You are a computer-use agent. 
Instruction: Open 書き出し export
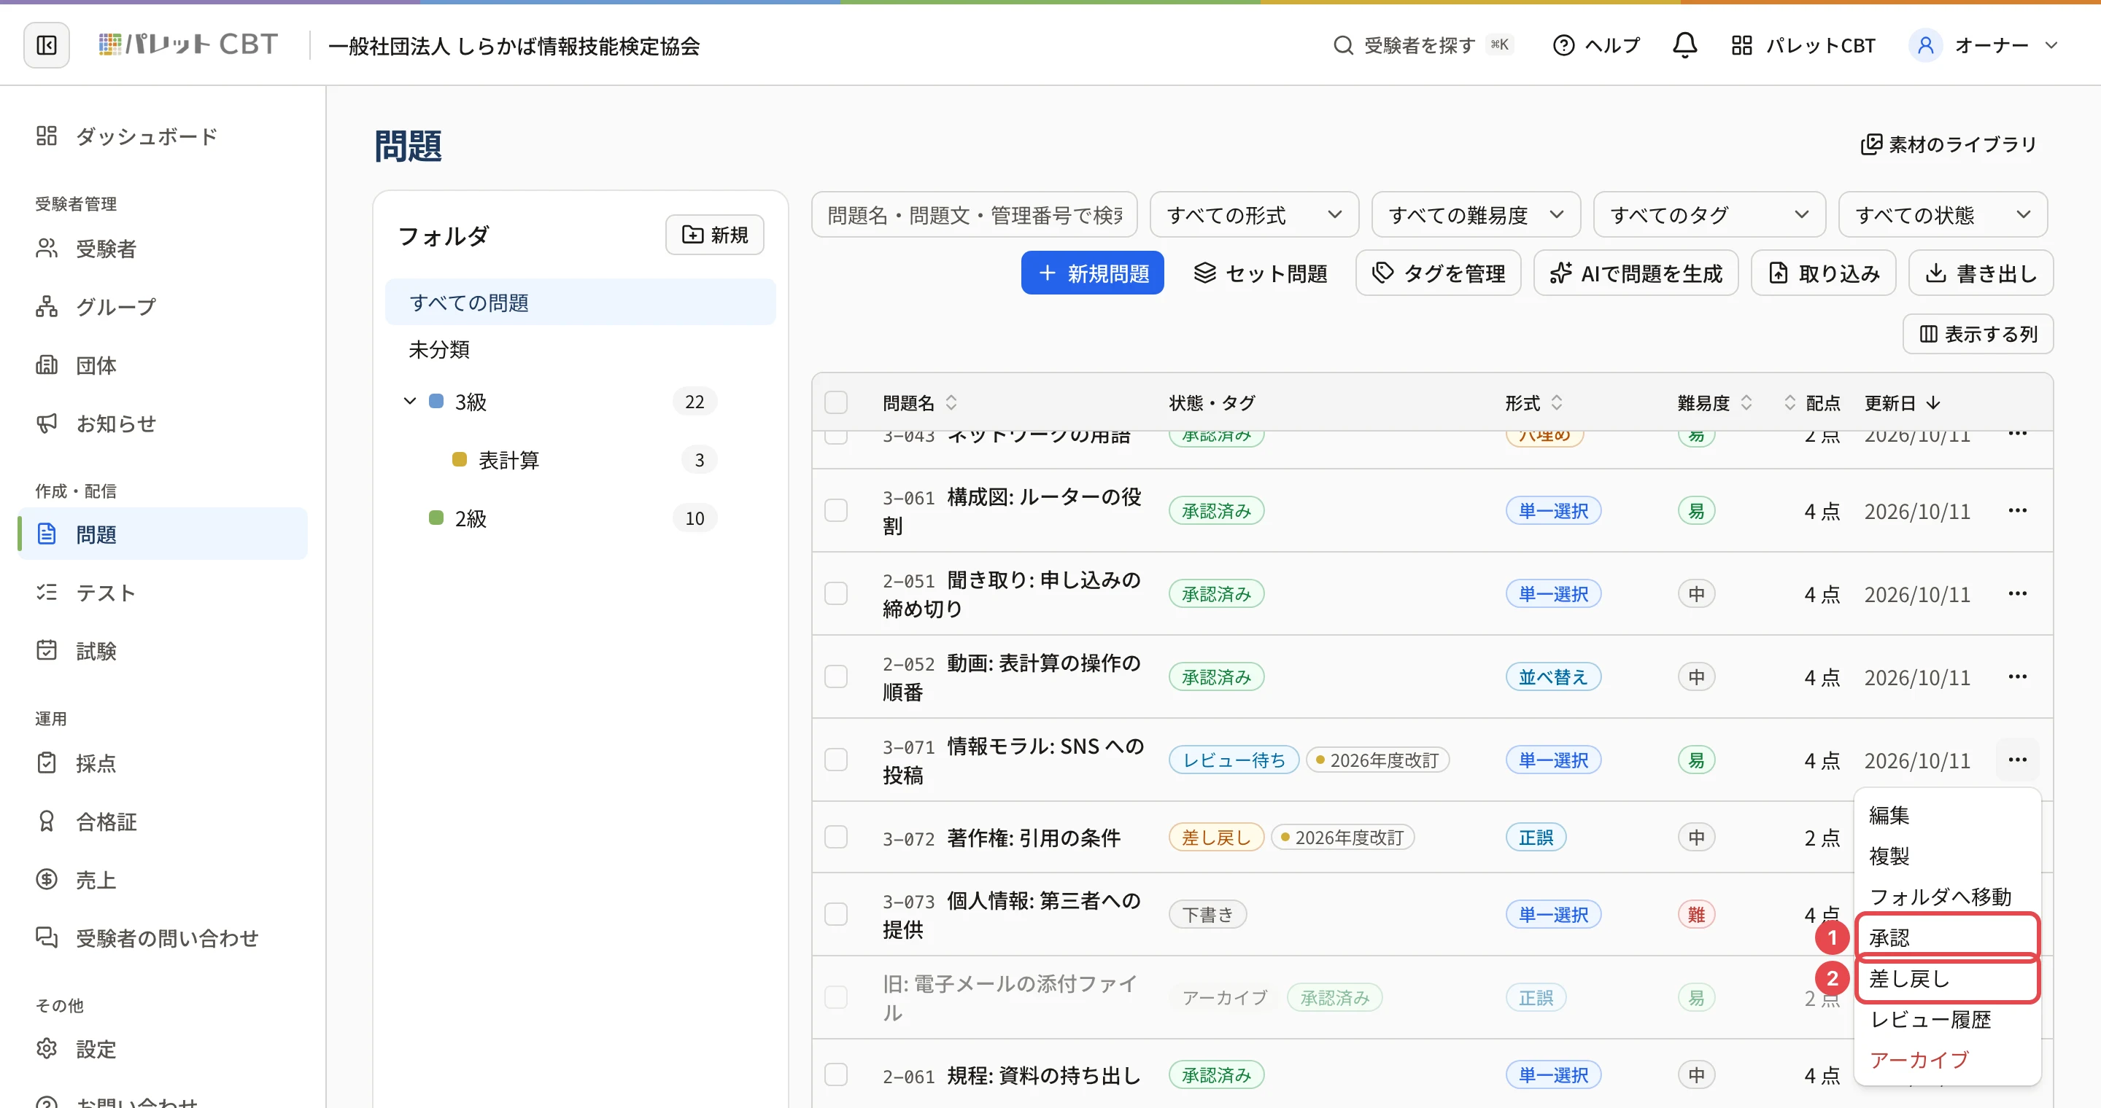tap(1981, 273)
